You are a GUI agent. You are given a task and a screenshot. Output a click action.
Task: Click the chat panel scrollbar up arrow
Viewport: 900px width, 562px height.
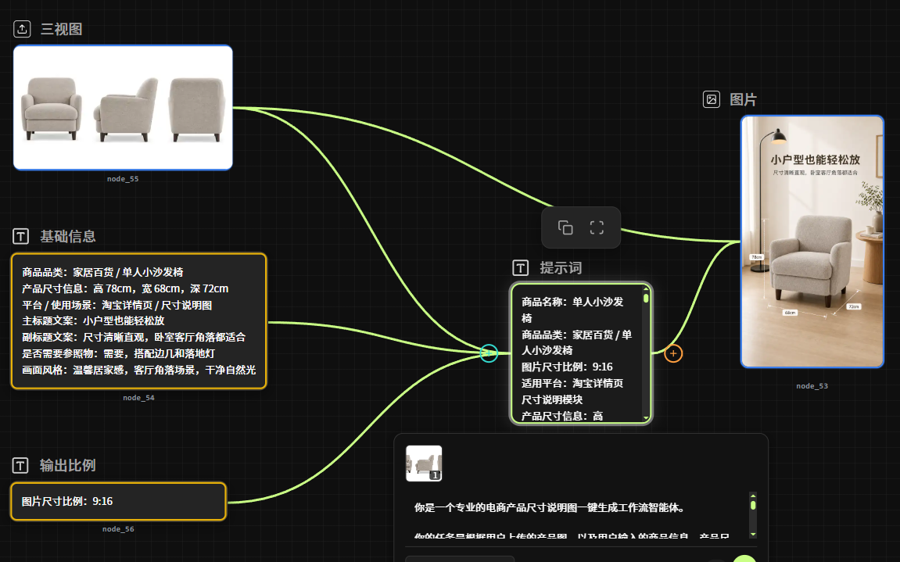(753, 495)
